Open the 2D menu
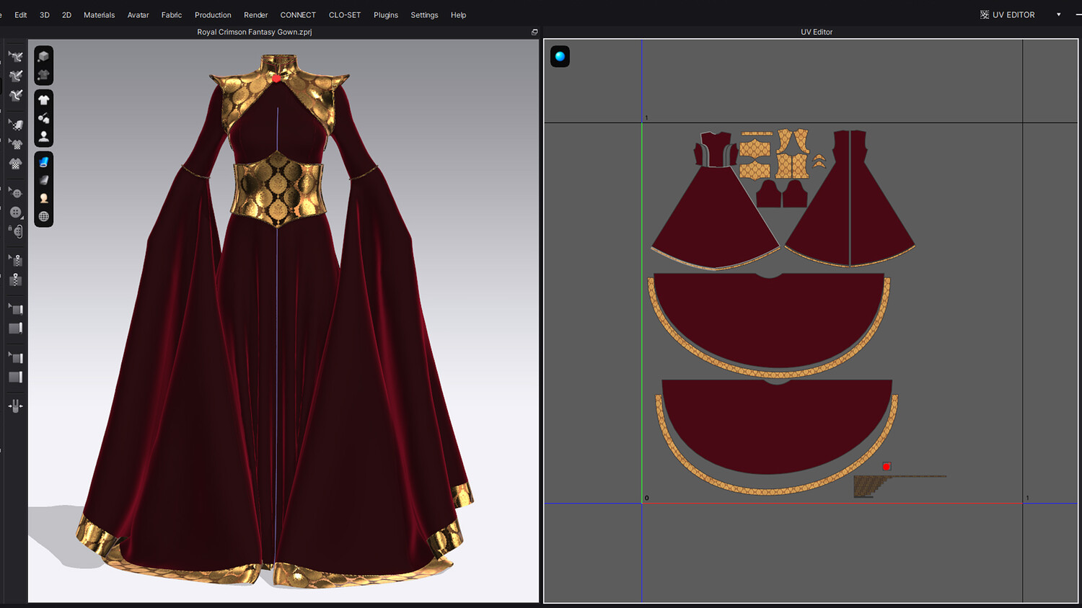 66,14
